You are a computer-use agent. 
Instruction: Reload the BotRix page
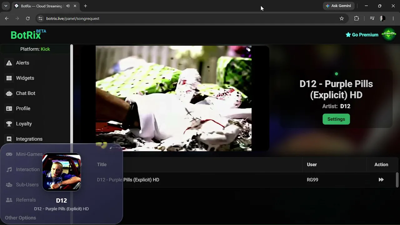[28, 18]
